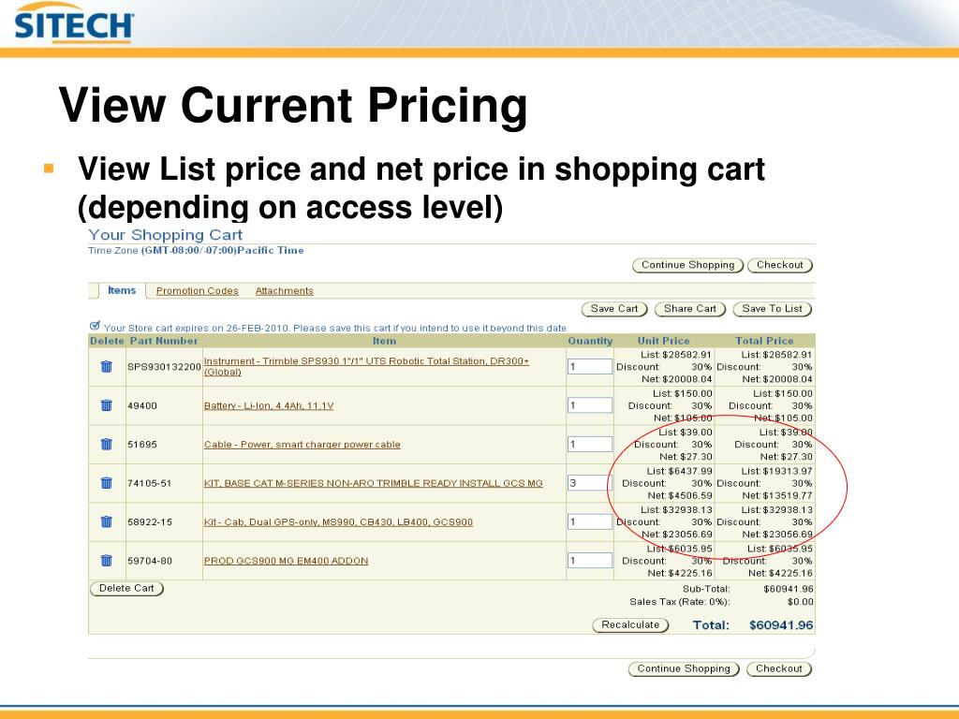Delete row SPS930132200 using its trash icon
Image resolution: width=959 pixels, height=719 pixels.
coord(107,366)
